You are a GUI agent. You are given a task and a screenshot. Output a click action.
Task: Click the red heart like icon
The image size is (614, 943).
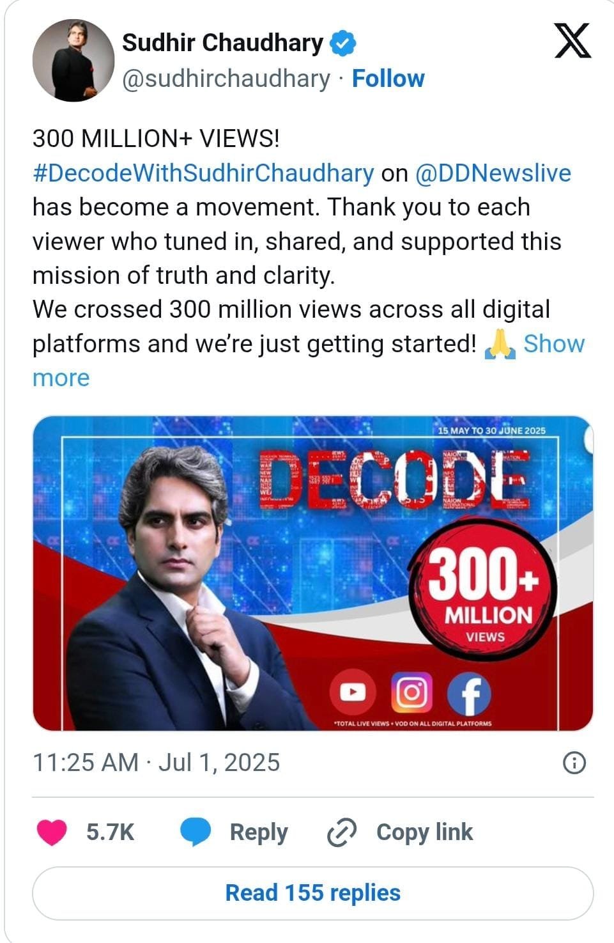click(x=52, y=832)
